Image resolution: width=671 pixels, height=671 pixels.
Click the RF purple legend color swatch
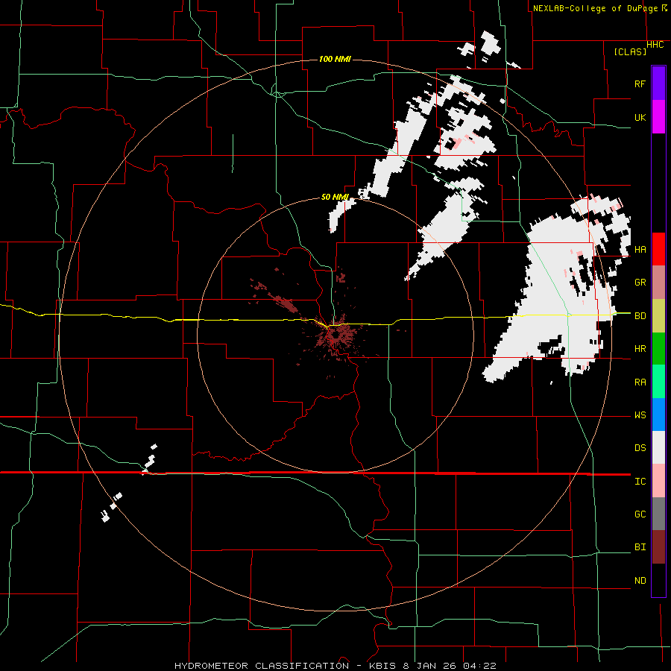point(658,84)
